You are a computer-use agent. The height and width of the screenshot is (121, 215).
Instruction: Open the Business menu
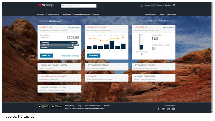pyautogui.click(x=96, y=14)
